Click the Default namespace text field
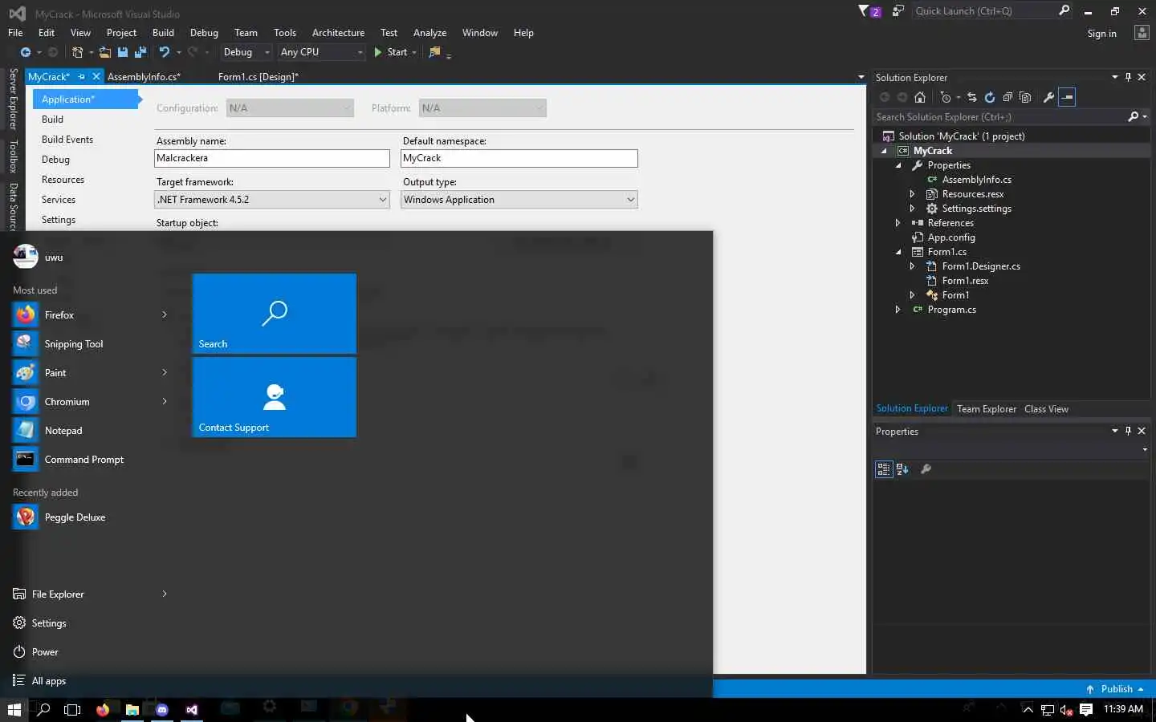 [x=519, y=158]
